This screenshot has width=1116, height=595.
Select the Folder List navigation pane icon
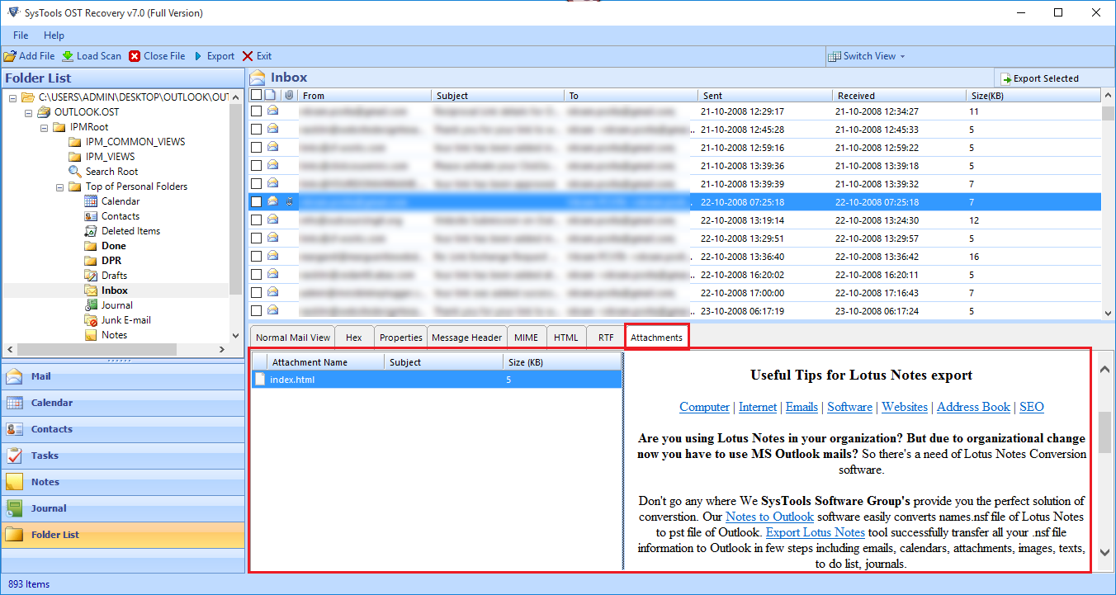pyautogui.click(x=14, y=535)
